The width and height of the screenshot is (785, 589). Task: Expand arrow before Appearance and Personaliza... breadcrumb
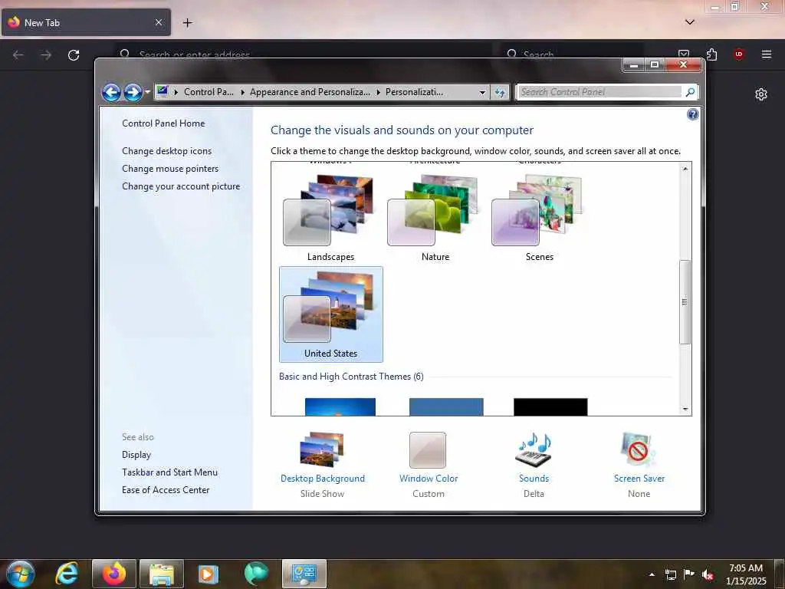click(242, 92)
